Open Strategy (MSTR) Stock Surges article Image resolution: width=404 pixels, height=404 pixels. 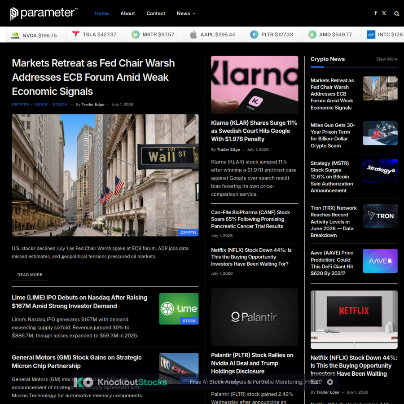point(332,177)
